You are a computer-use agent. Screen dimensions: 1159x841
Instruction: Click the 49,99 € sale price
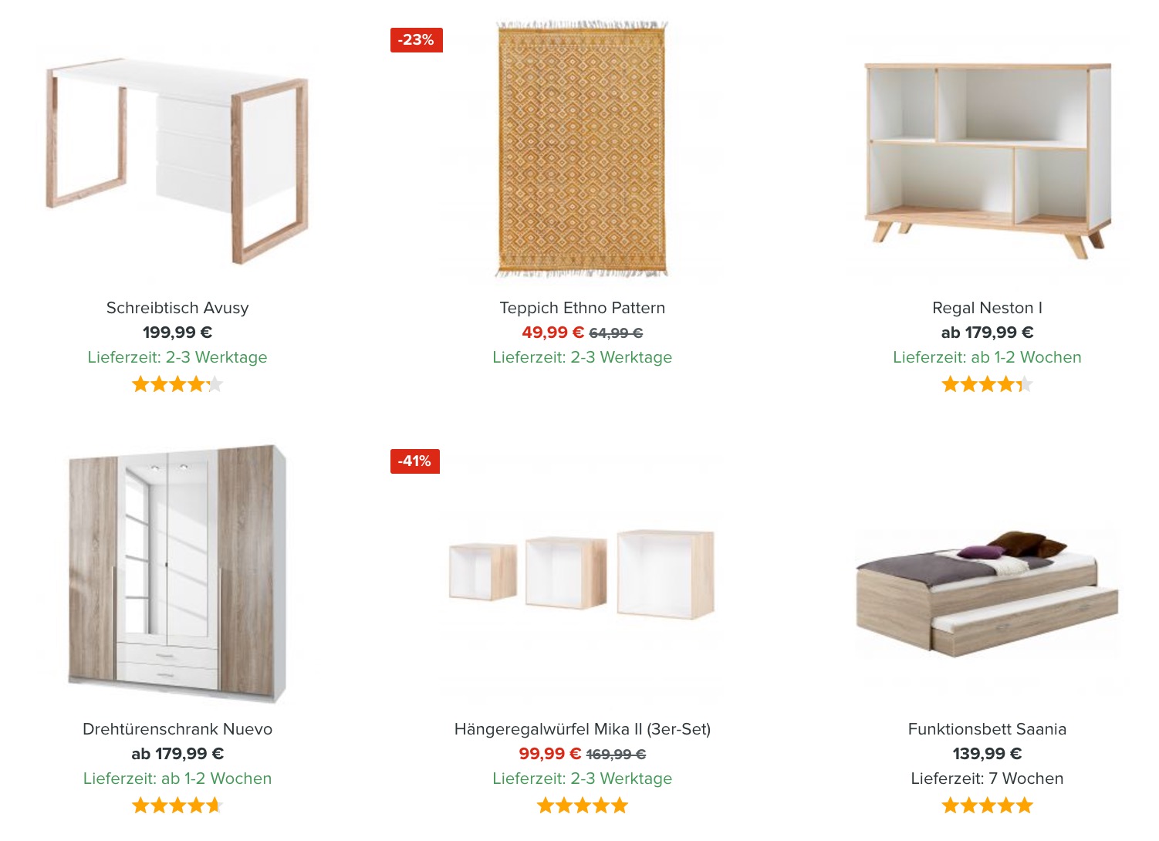coord(552,333)
